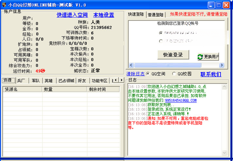Open the 兵厂 tab
The width and height of the screenshot is (233, 161).
[22, 81]
